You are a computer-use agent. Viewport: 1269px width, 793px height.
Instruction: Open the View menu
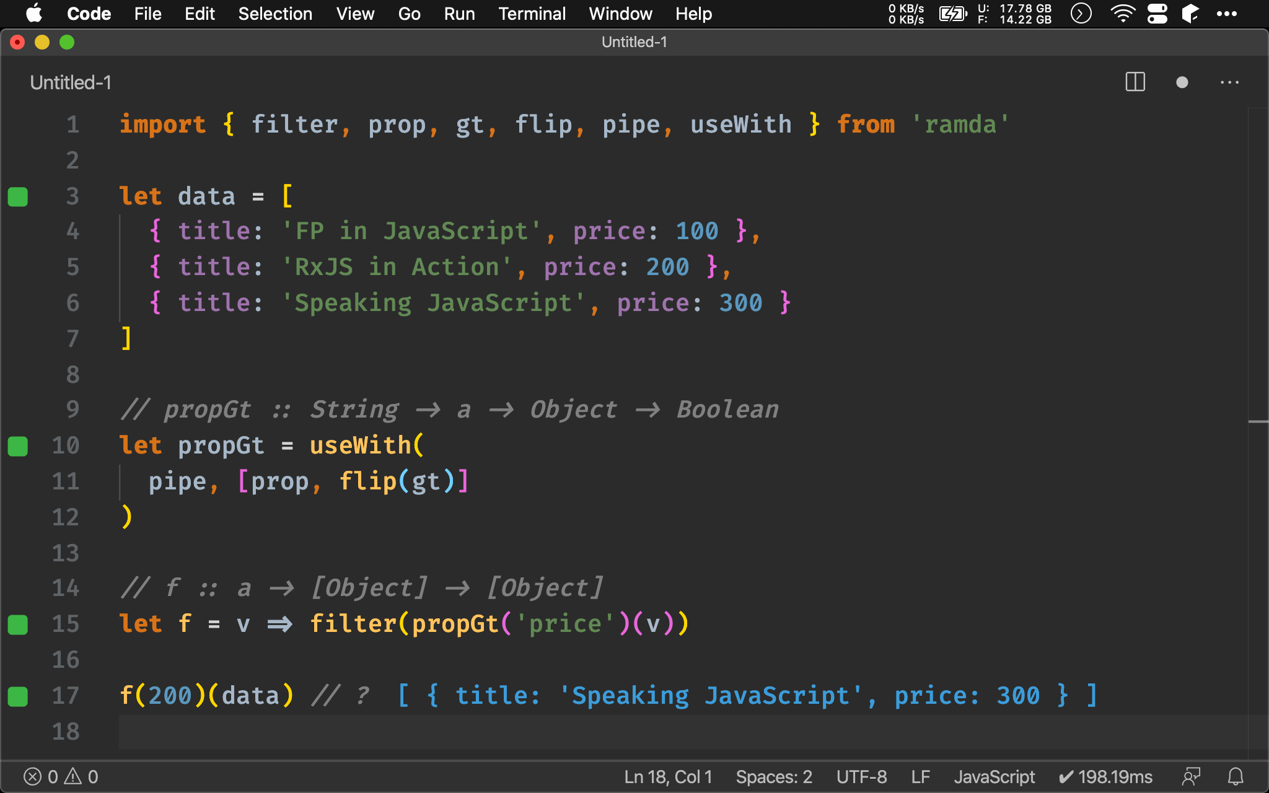[x=355, y=14]
